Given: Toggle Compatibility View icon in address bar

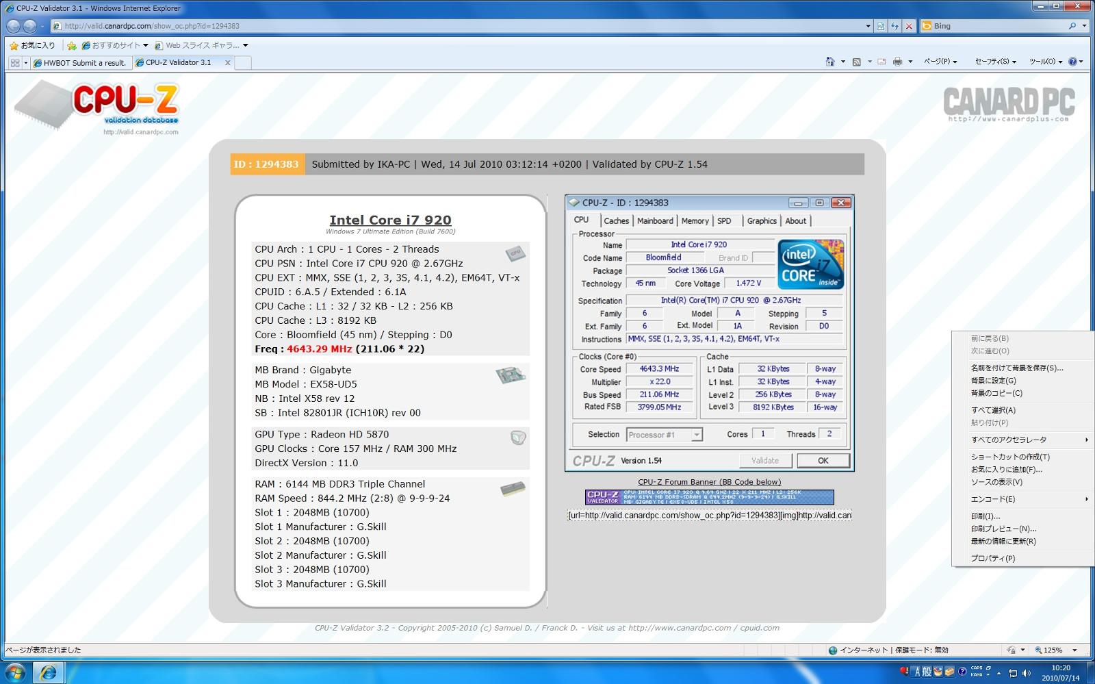Looking at the screenshot, I should [881, 26].
